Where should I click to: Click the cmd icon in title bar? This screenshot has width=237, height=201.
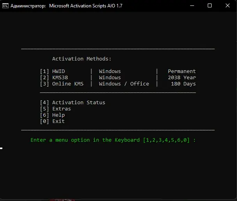click(5, 6)
